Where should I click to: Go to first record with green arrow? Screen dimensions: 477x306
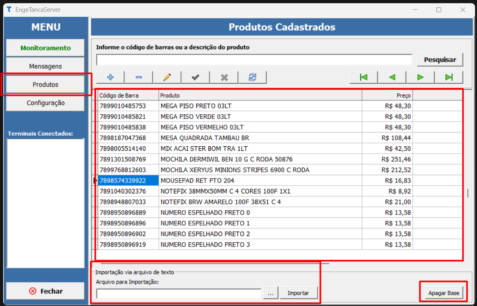pyautogui.click(x=364, y=77)
